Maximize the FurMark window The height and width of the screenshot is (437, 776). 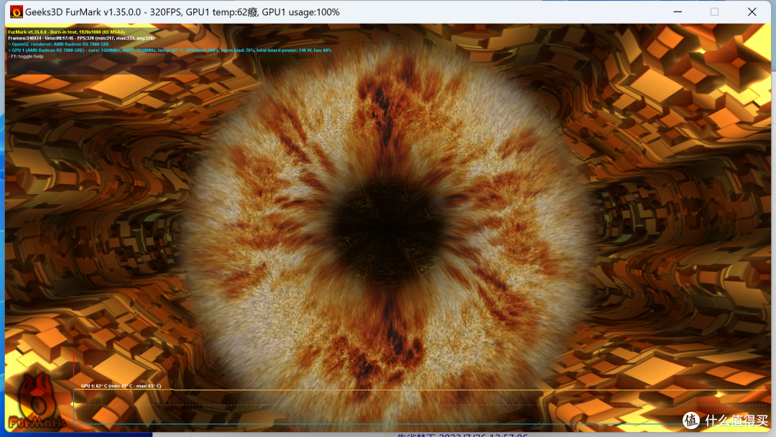pos(714,12)
